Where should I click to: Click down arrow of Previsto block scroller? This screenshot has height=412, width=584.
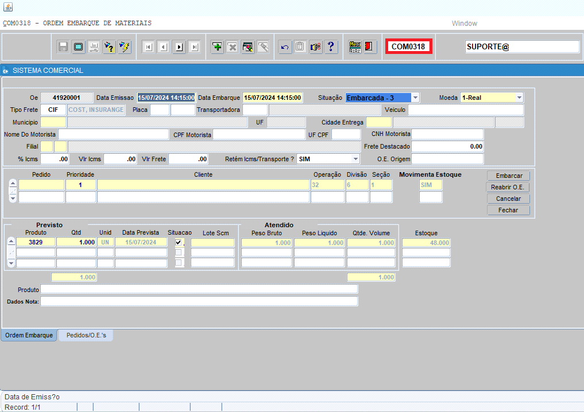pos(11,263)
